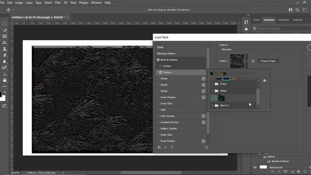Add another Inner Shadow with plus
The height and width of the screenshot is (175, 311).
(x=204, y=97)
